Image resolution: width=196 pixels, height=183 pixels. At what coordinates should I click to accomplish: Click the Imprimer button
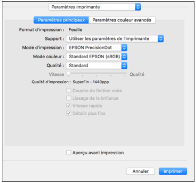pos(173,171)
